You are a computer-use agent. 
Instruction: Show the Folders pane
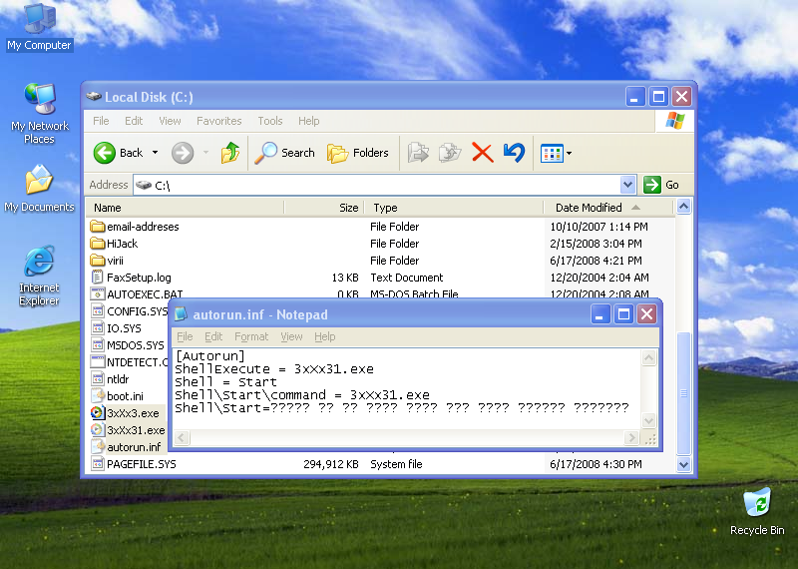[358, 153]
